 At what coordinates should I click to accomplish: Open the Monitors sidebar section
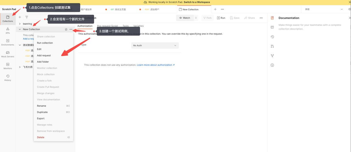8,66
